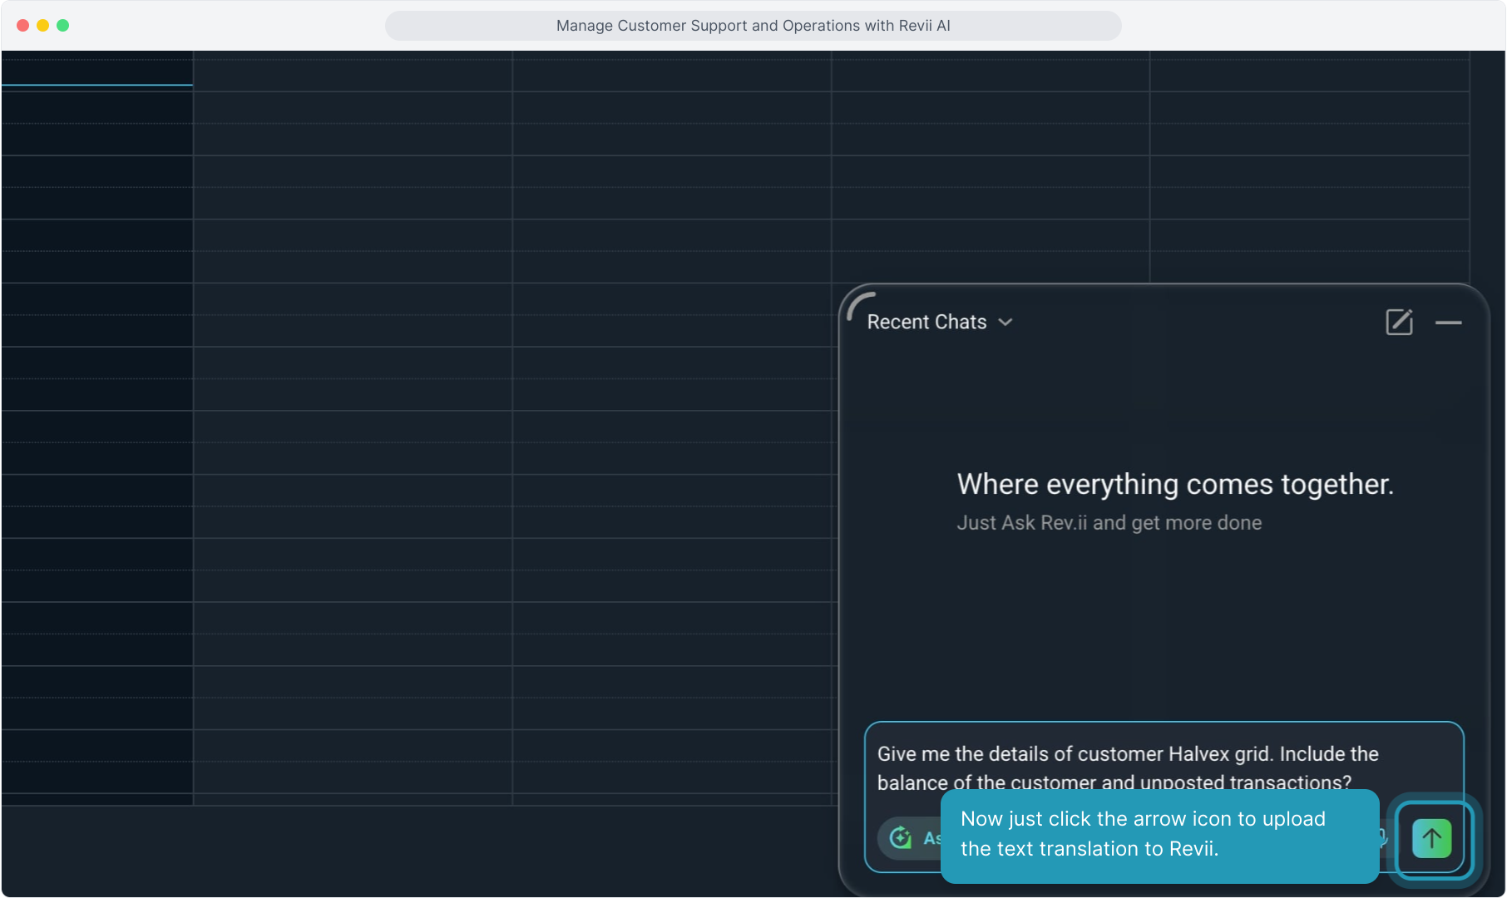Click the page title bar text
1507x898 pixels.
click(x=753, y=26)
